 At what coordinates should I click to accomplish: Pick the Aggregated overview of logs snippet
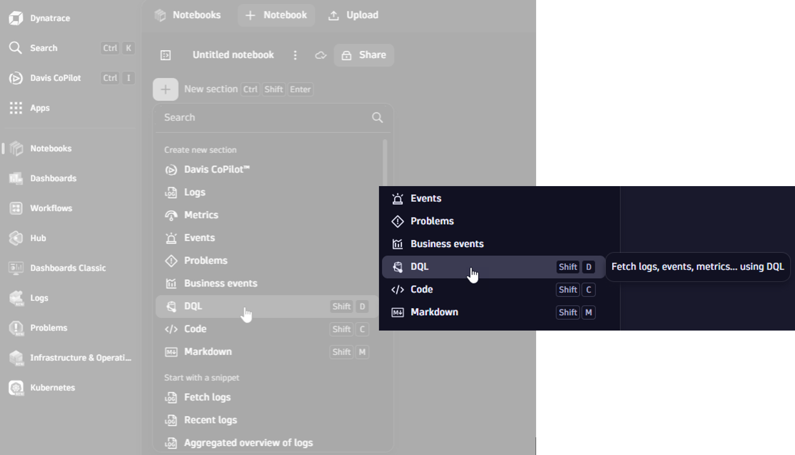point(248,443)
